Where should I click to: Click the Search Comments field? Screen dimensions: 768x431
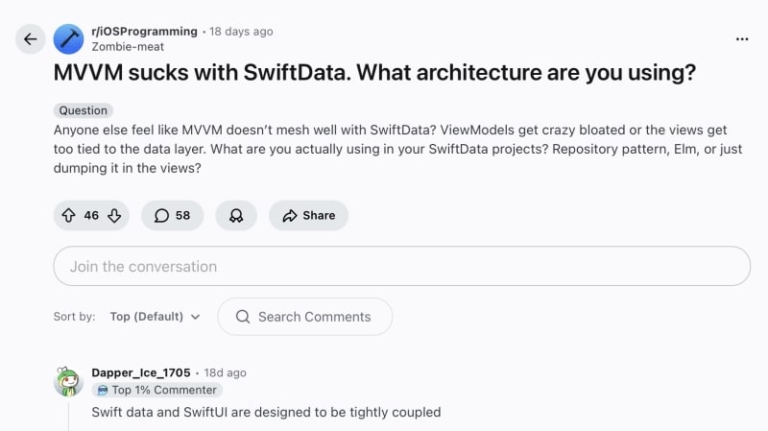pyautogui.click(x=314, y=317)
